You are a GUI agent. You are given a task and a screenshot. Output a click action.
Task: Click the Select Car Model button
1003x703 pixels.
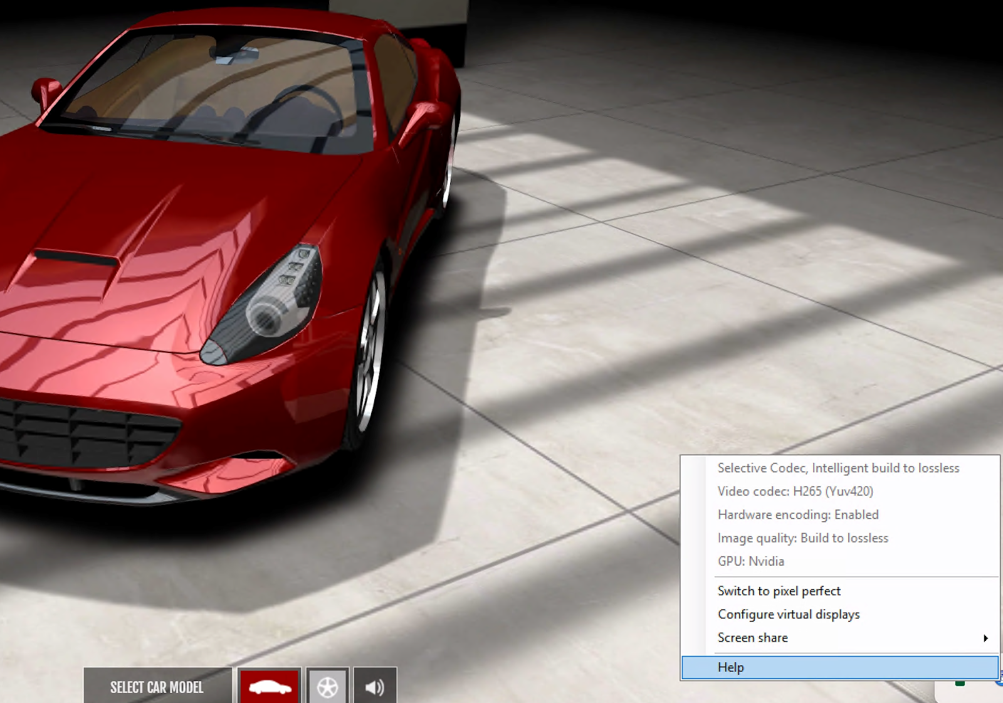tap(157, 687)
